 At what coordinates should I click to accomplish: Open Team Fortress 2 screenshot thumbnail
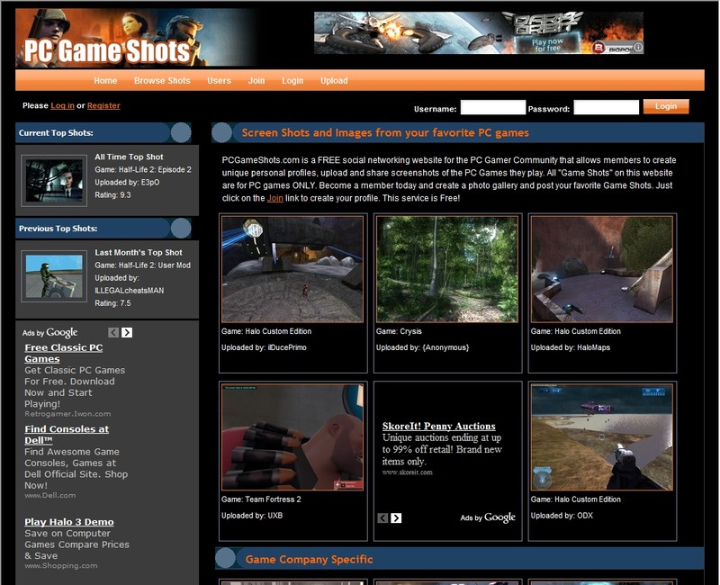(292, 436)
